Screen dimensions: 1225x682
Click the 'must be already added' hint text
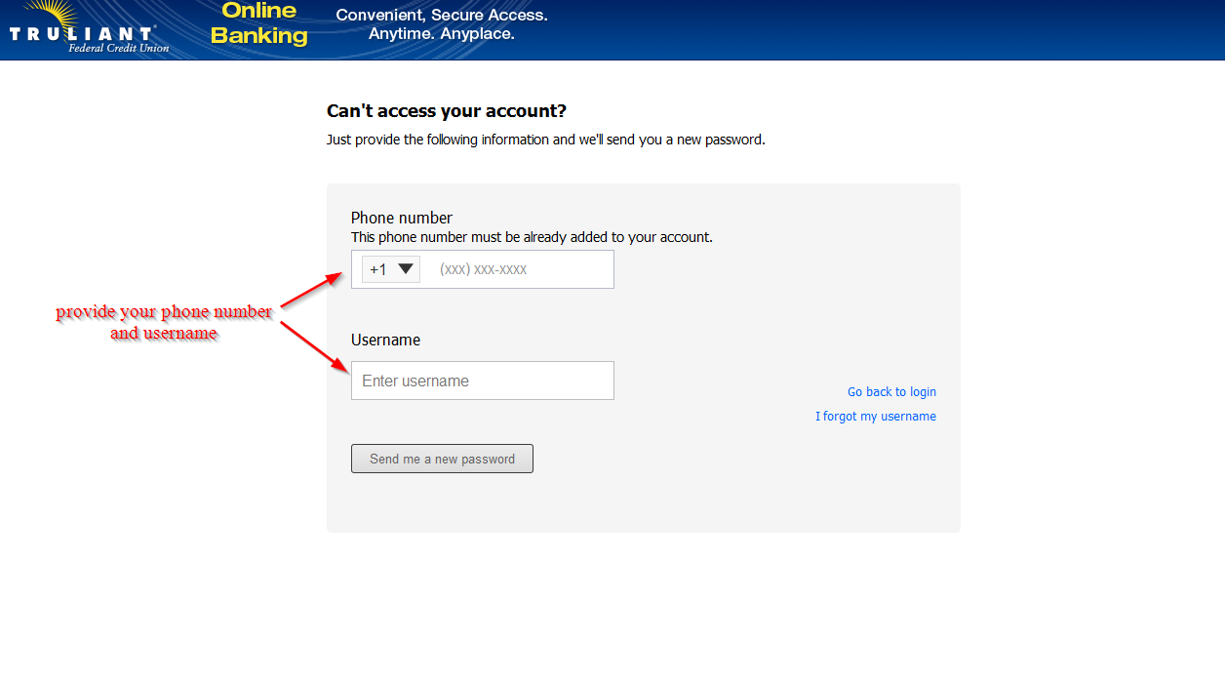tap(532, 237)
